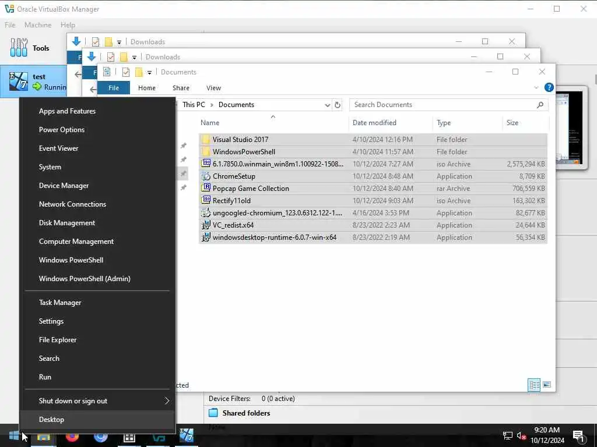Image resolution: width=597 pixels, height=447 pixels.
Task: Open Explorer help question mark icon
Action: [549, 87]
